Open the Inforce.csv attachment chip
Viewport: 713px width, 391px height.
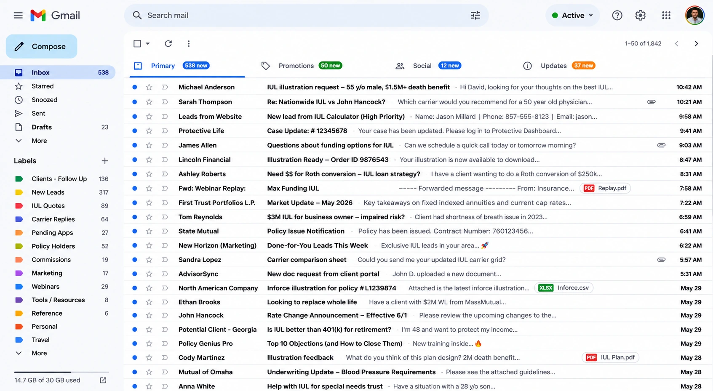pyautogui.click(x=563, y=288)
